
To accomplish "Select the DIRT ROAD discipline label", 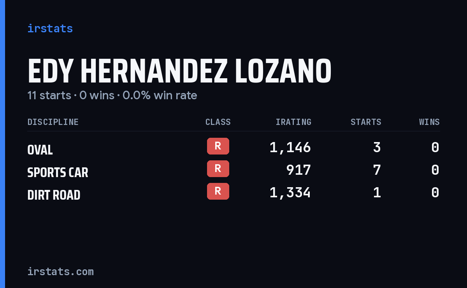I will (x=54, y=195).
